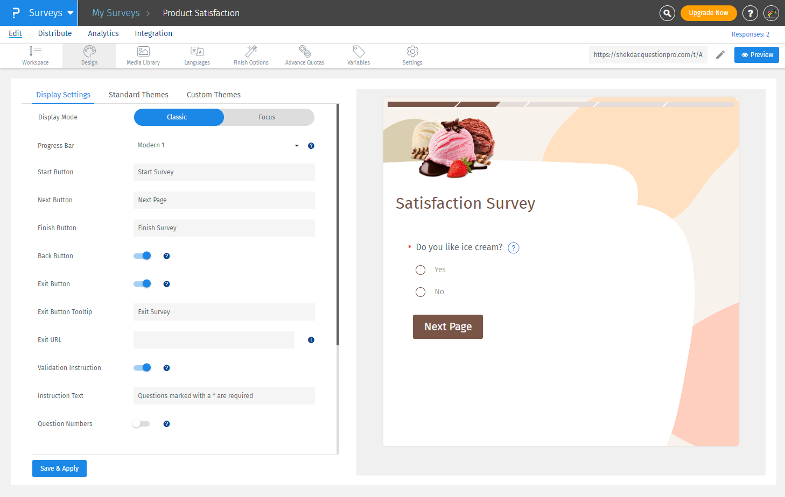
Task: Click the pencil icon to edit survey URL
Action: coord(720,55)
